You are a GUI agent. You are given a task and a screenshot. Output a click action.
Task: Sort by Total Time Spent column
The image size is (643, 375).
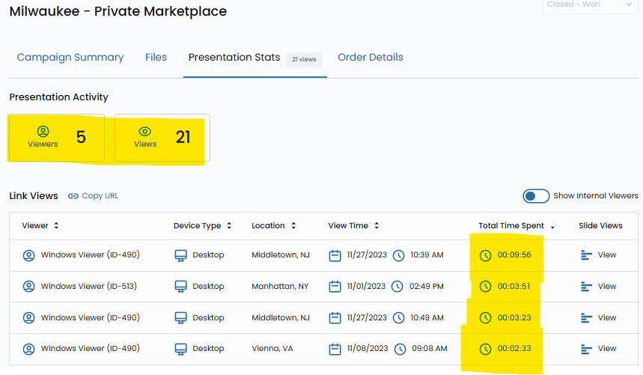pos(516,225)
